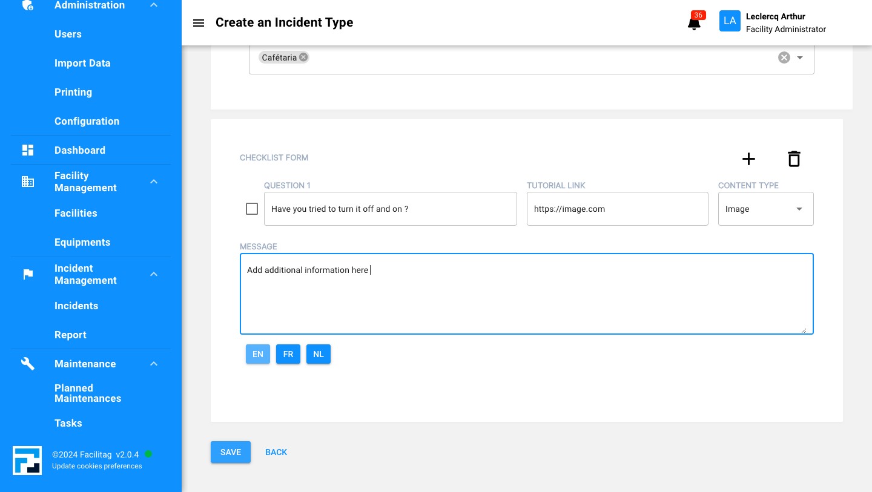Click the trash icon to delete the checklist form
Image resolution: width=872 pixels, height=492 pixels.
[794, 159]
